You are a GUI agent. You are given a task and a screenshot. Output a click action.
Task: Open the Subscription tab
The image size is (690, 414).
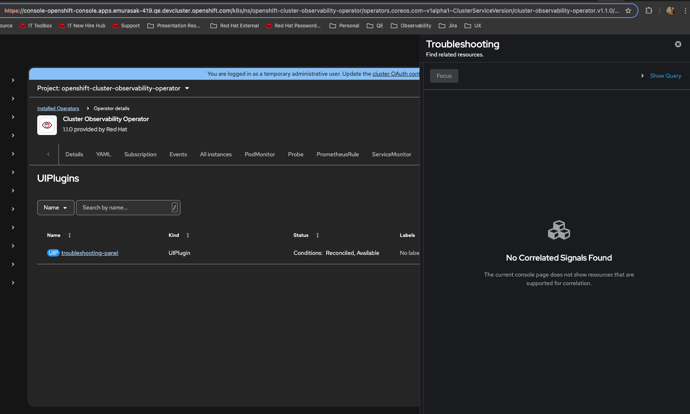tap(140, 154)
